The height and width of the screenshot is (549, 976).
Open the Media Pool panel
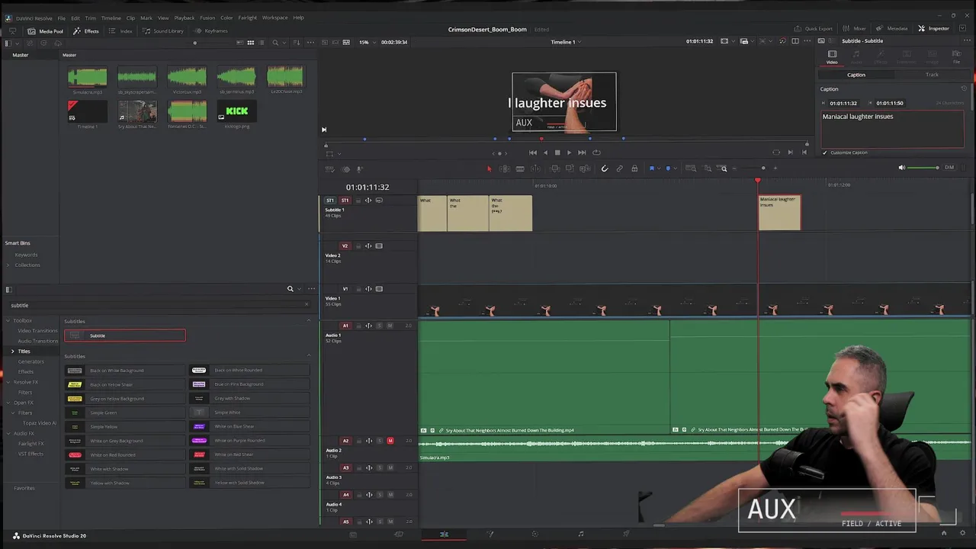tap(45, 31)
